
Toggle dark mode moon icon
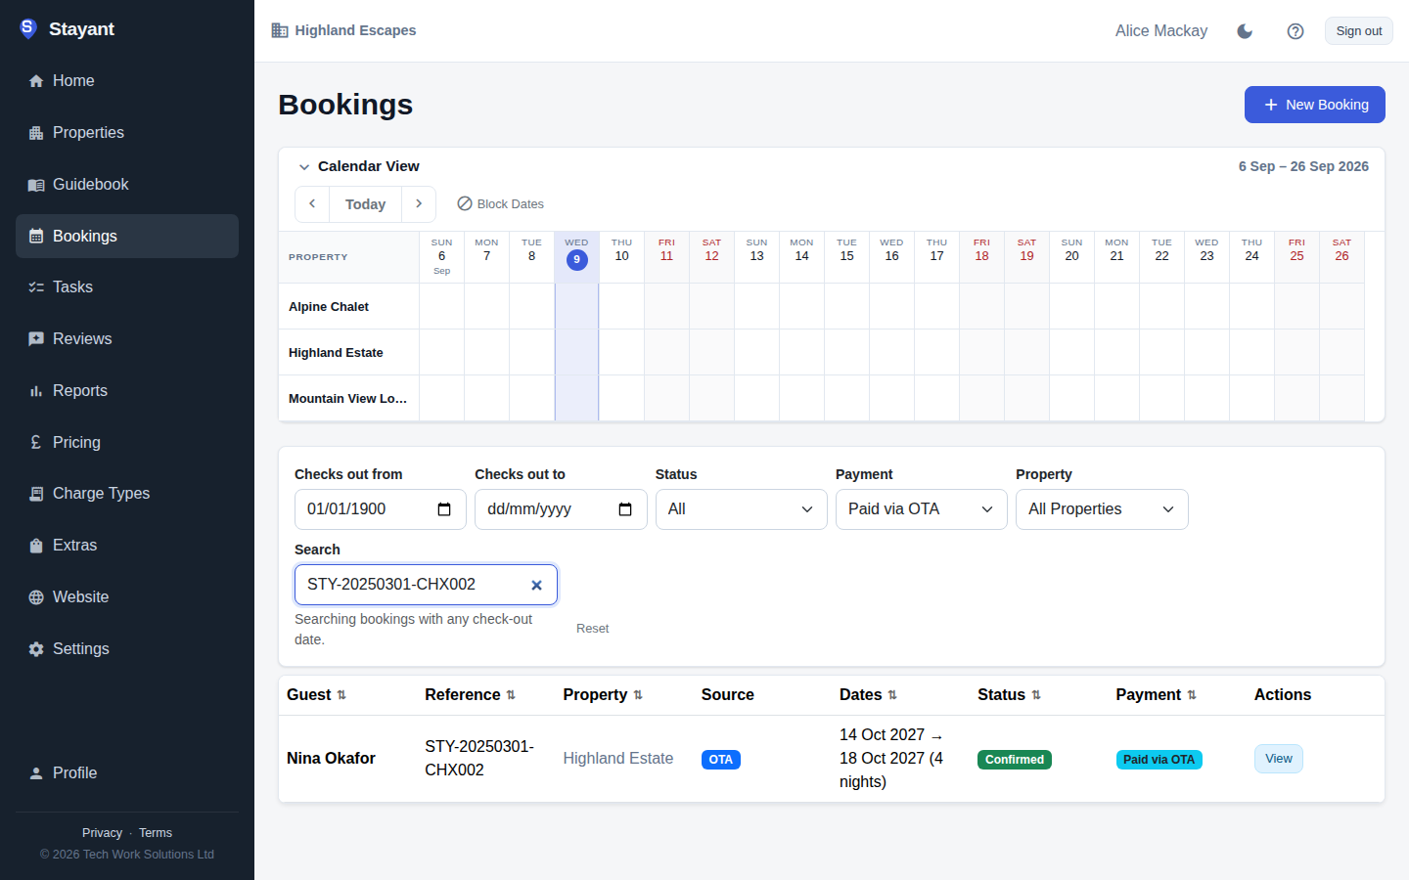click(x=1245, y=31)
